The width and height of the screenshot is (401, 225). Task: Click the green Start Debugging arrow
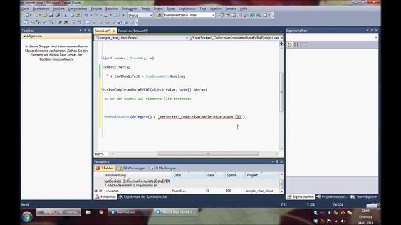[x=123, y=15]
